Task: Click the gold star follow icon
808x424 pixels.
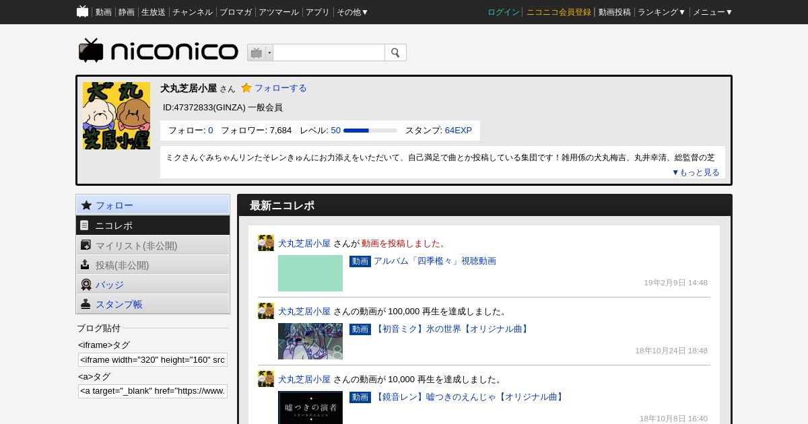Action: click(x=246, y=87)
